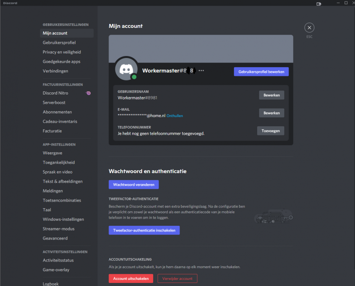Click the Nitro badge icon in sidebar
The width and height of the screenshot is (355, 286).
[88, 93]
